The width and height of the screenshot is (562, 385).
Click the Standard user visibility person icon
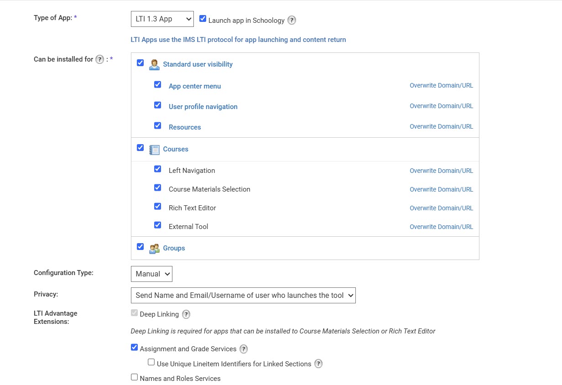pos(154,64)
